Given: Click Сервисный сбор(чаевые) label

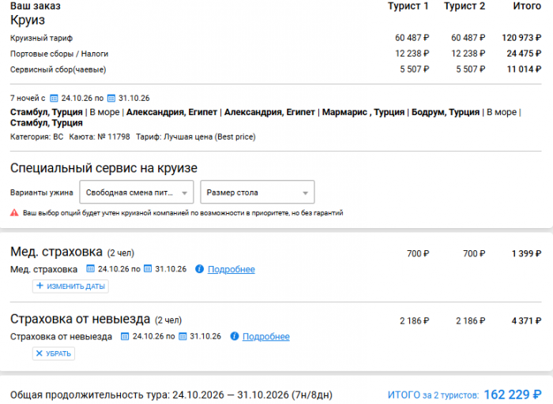Looking at the screenshot, I should coord(58,69).
